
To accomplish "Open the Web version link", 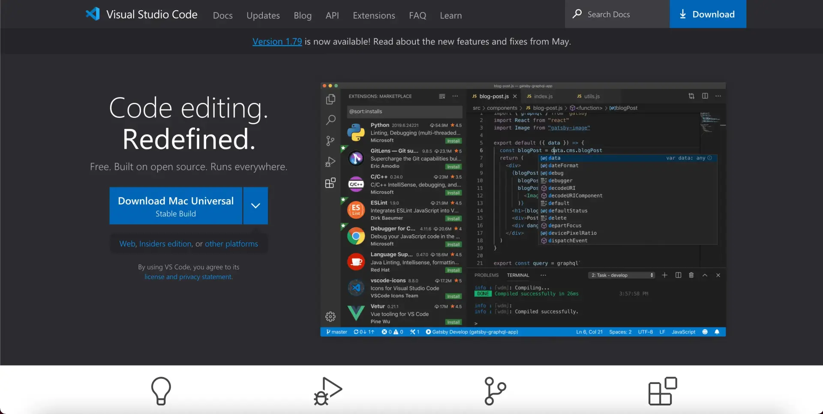I will 127,244.
